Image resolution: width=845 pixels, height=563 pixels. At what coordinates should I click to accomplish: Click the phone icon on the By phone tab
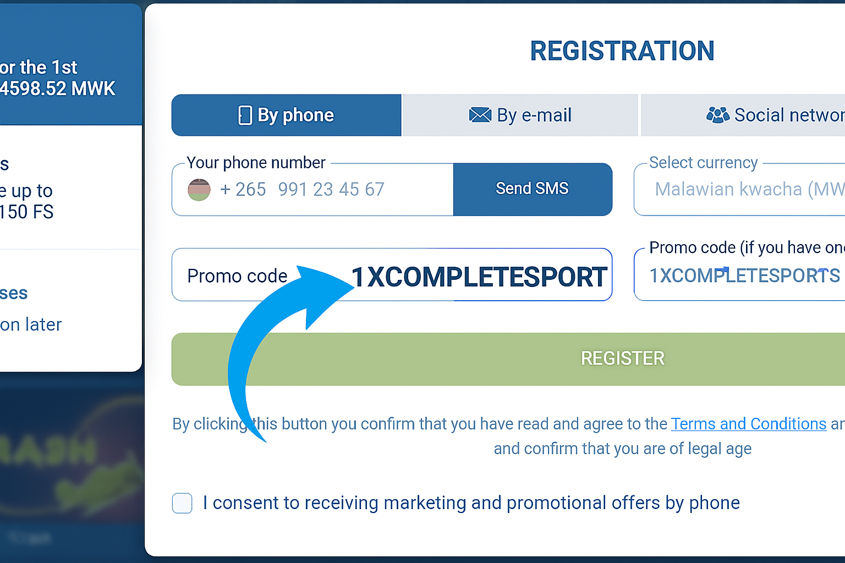point(245,115)
